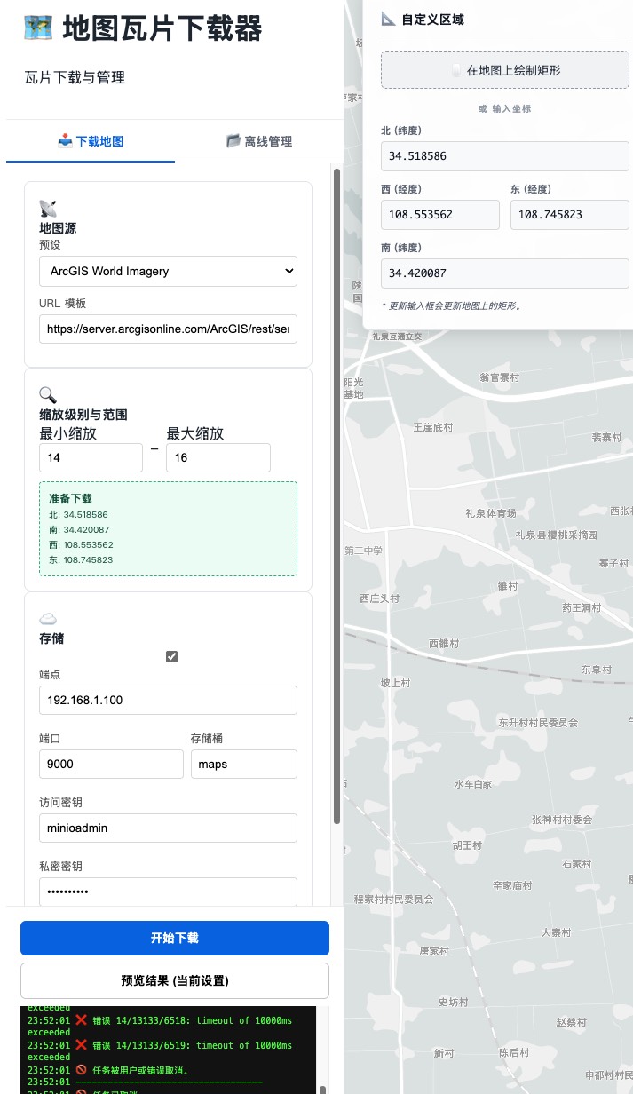Click the 准备下载 status box
Image resolution: width=633 pixels, height=1094 pixels.
[168, 529]
